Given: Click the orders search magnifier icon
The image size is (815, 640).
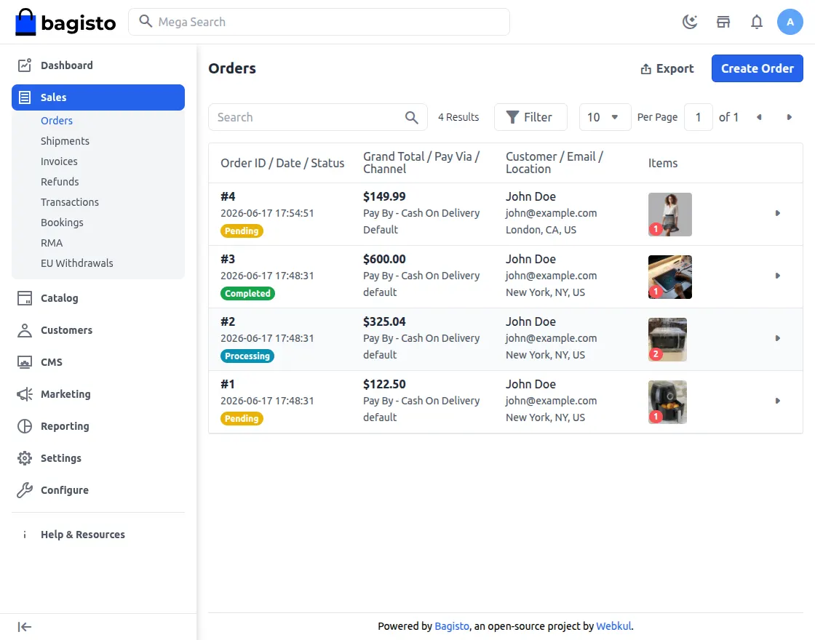Looking at the screenshot, I should [412, 117].
